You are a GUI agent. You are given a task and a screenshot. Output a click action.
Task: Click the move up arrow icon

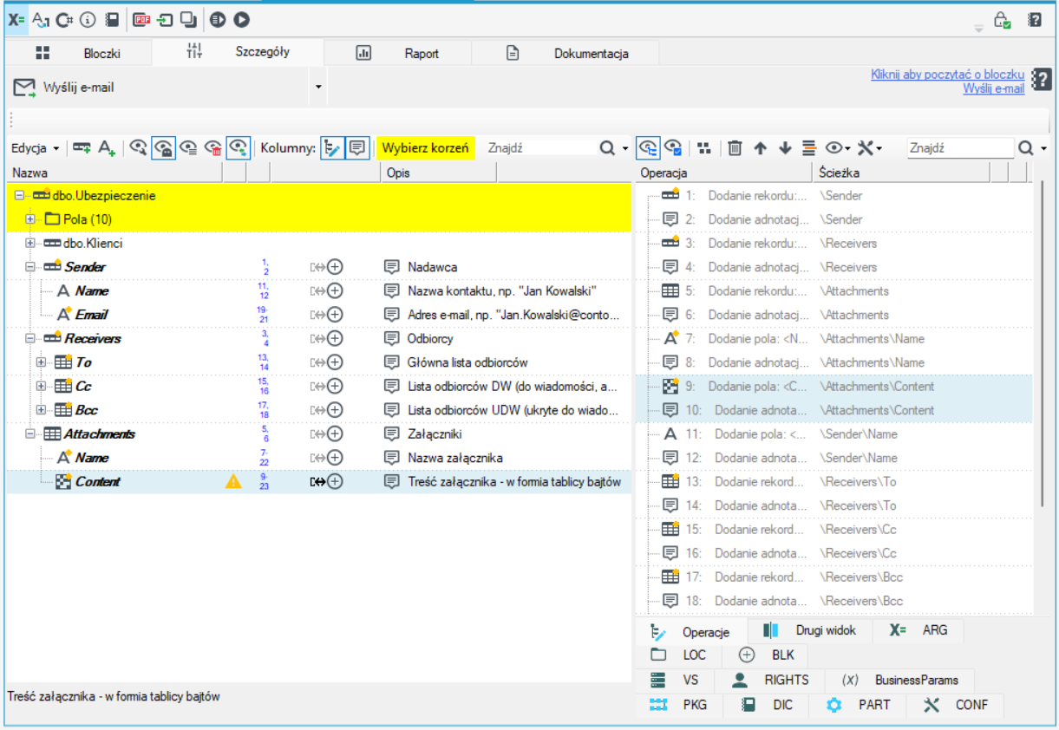tap(761, 148)
